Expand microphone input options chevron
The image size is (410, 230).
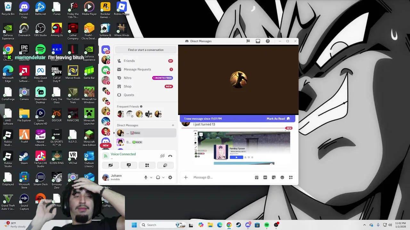pyautogui.click(x=151, y=177)
